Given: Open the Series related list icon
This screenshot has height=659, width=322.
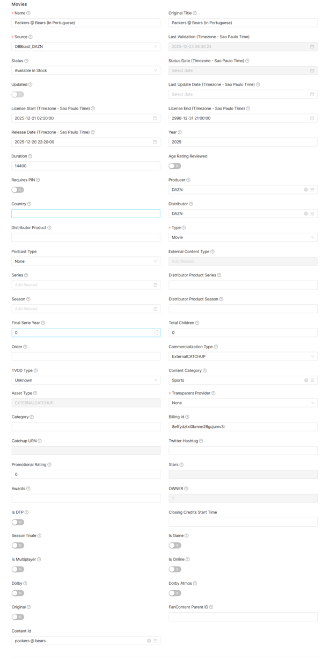Looking at the screenshot, I should [155, 285].
